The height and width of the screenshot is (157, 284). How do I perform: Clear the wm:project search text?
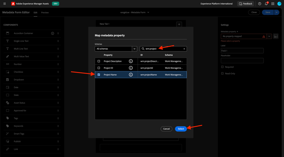[184, 49]
